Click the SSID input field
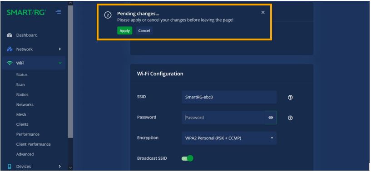 pyautogui.click(x=229, y=97)
